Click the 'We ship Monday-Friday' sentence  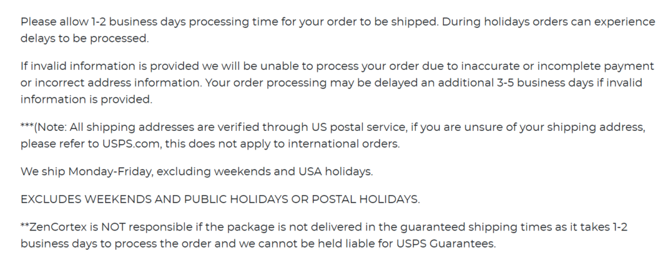tap(197, 172)
